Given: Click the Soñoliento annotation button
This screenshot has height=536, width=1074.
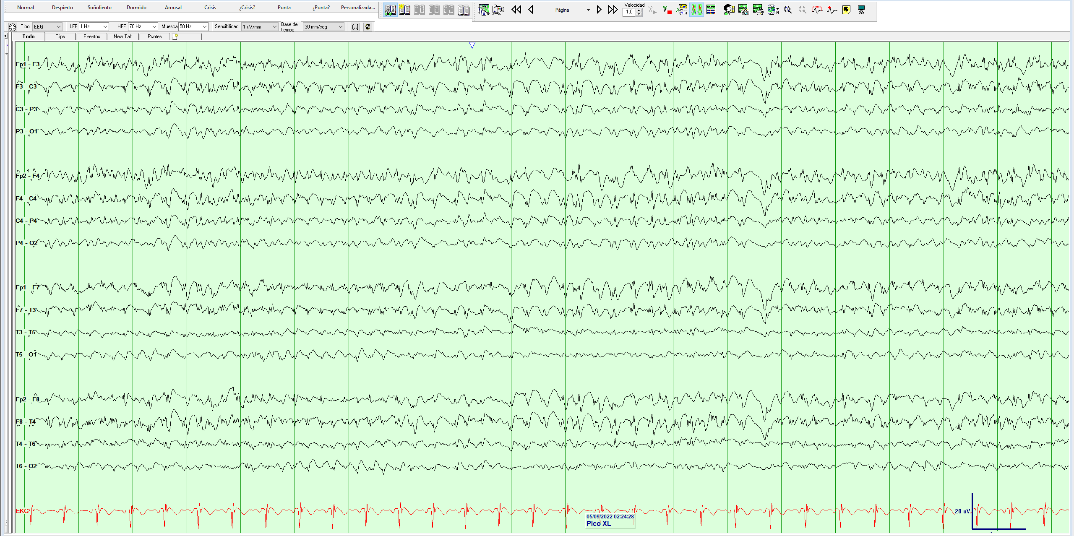Looking at the screenshot, I should click(99, 8).
